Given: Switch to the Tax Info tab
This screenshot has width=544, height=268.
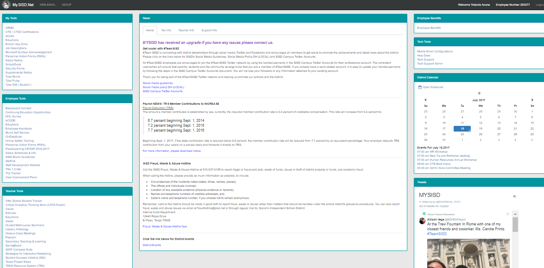Looking at the screenshot, I should pyautogui.click(x=166, y=30).
